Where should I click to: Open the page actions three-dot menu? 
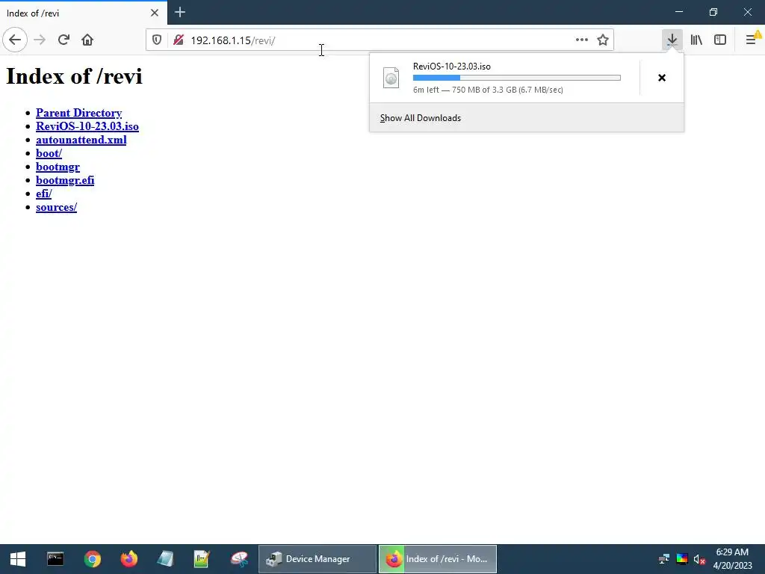click(581, 40)
